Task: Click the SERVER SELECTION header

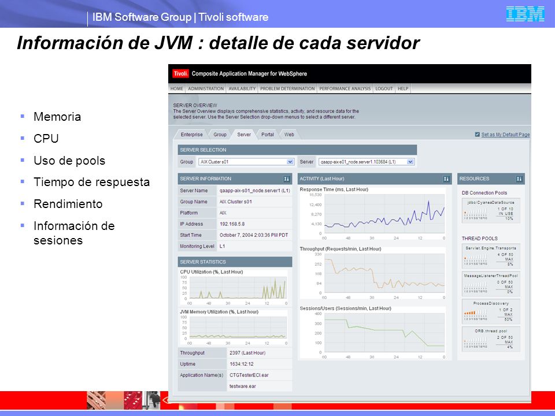Action: coord(297,150)
